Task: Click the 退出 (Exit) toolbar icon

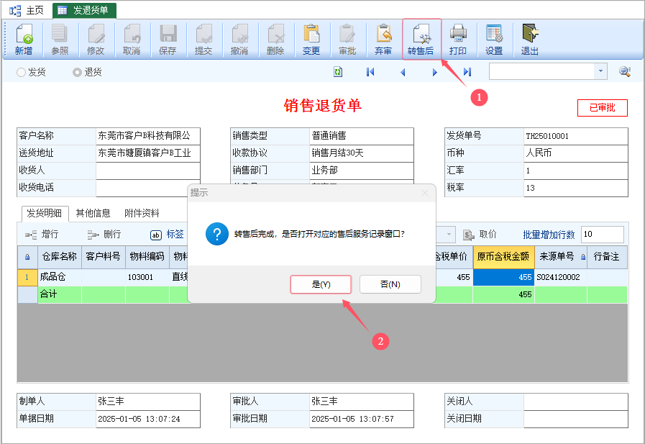Action: (530, 40)
